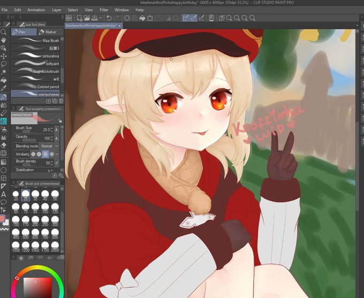
Task: Open the File menu
Action: click(5, 10)
